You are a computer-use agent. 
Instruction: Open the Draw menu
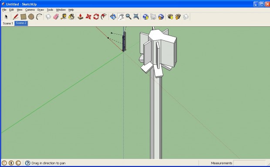pos(40,10)
